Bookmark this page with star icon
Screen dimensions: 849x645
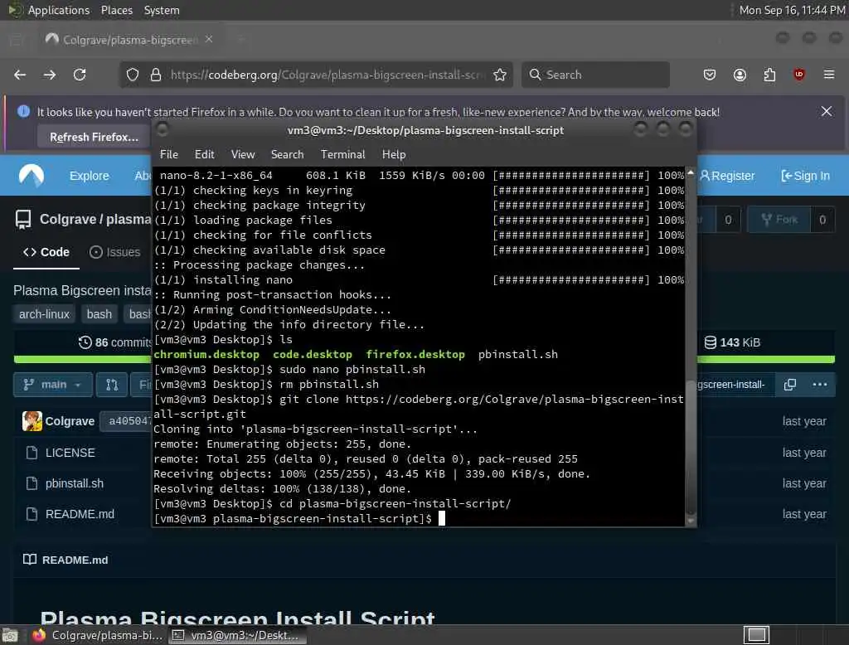pos(500,75)
